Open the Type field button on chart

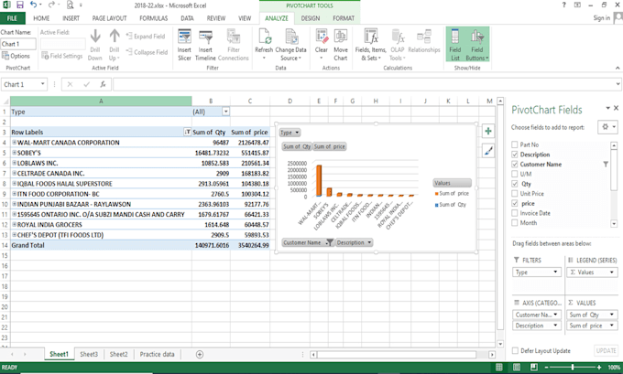tap(290, 133)
